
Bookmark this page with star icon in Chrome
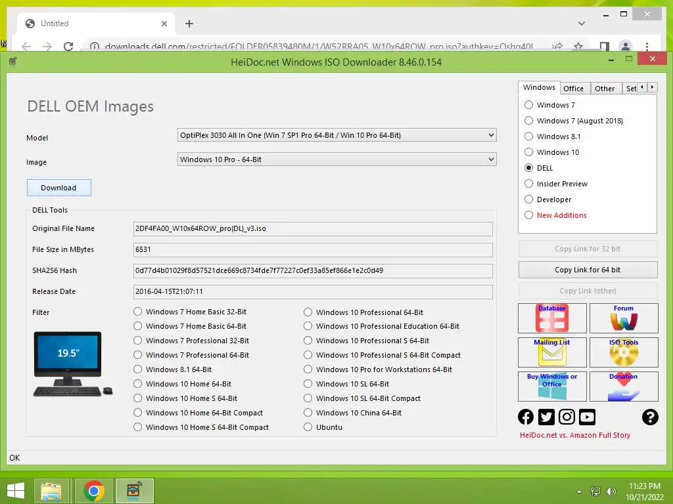point(578,47)
